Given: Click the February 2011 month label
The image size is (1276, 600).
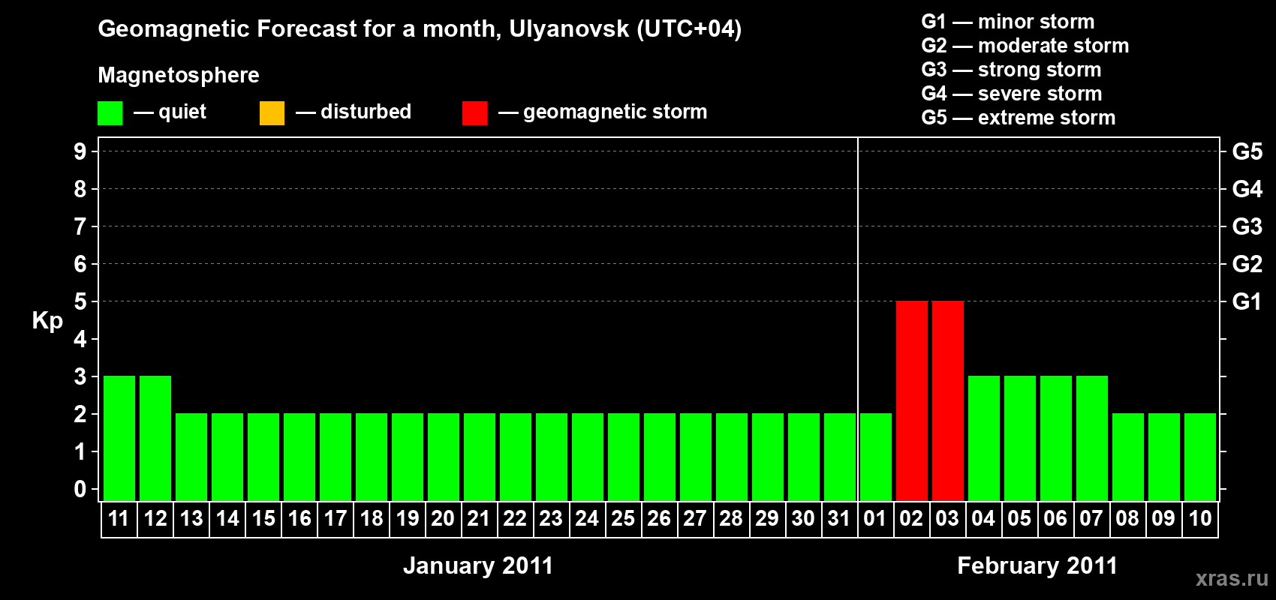Looking at the screenshot, I should point(1037,565).
